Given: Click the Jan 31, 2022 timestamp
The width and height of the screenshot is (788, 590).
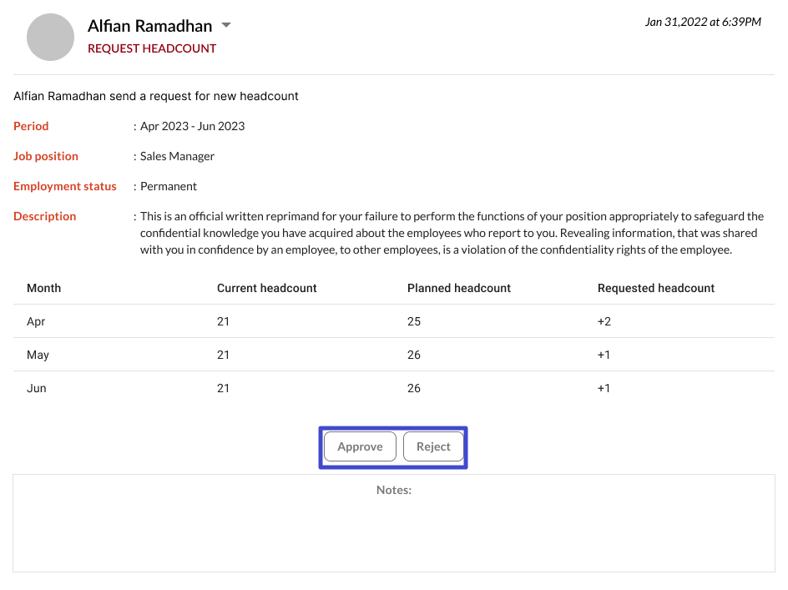Looking at the screenshot, I should coord(702,22).
